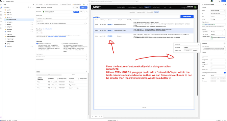
Task: Expand the tonic folder
Action: (4, 12)
